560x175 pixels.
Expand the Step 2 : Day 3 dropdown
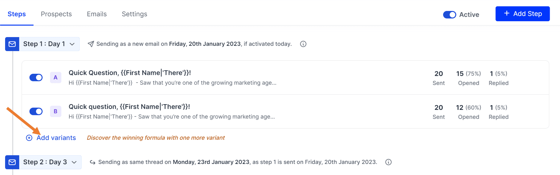[x=74, y=162]
